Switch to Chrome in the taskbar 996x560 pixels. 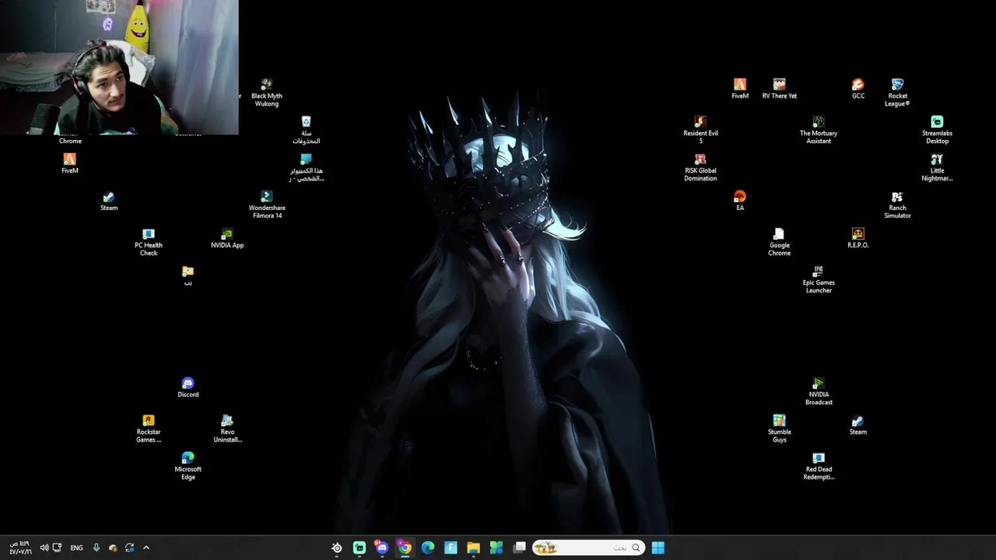click(x=405, y=548)
